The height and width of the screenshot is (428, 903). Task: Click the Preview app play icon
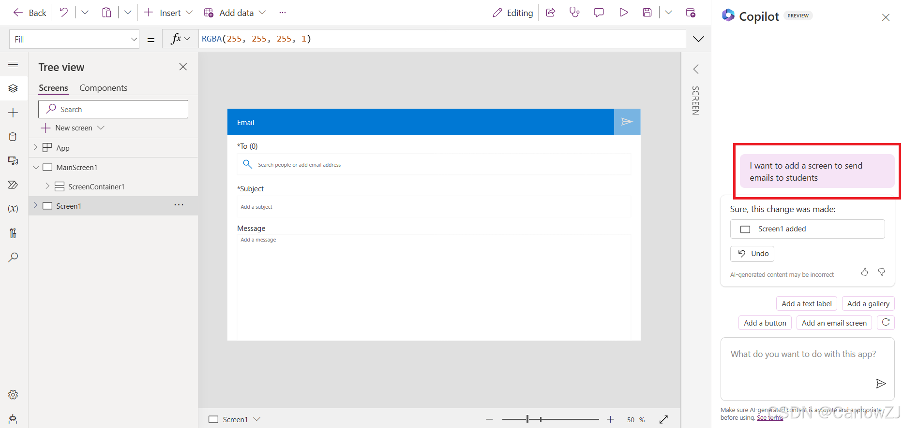click(623, 13)
